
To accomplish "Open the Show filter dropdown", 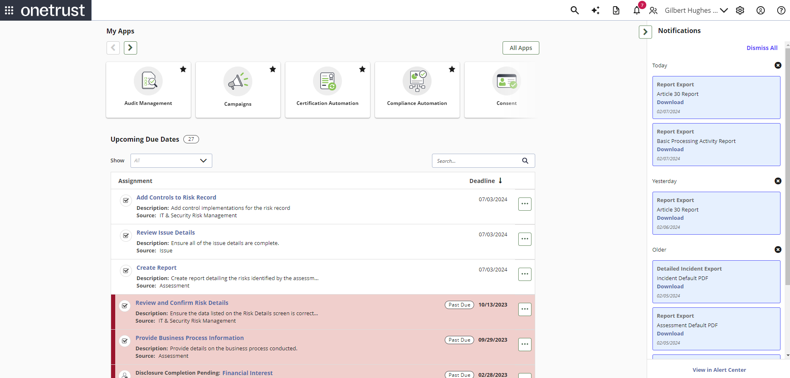I will [171, 160].
